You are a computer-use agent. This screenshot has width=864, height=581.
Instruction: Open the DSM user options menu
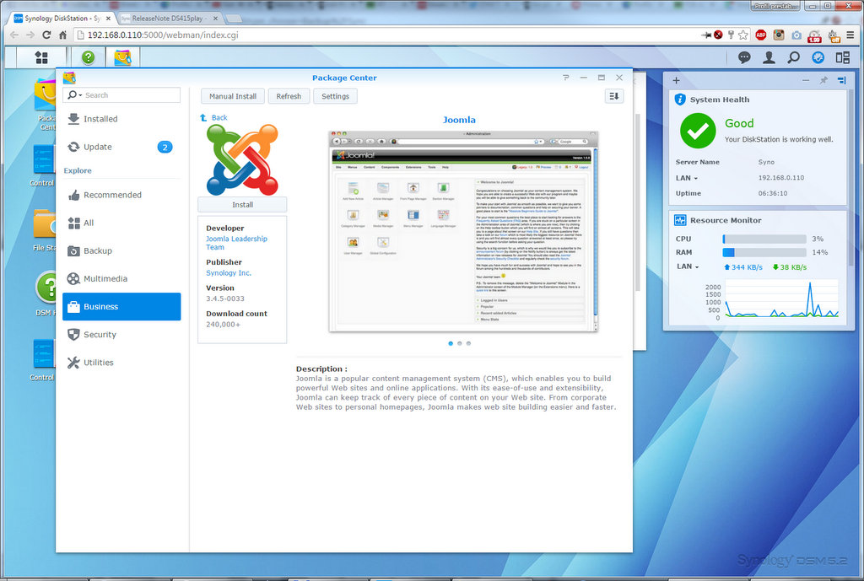click(769, 57)
